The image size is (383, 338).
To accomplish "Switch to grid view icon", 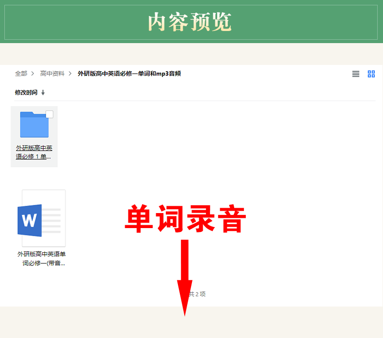I will pos(371,74).
